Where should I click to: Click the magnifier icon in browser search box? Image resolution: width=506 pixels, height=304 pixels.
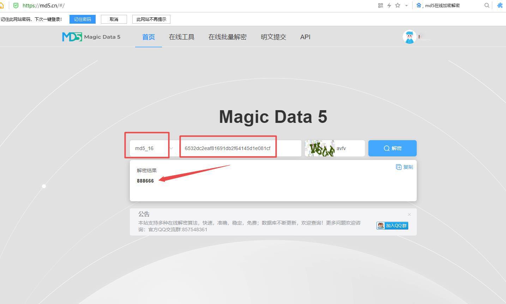pos(487,5)
